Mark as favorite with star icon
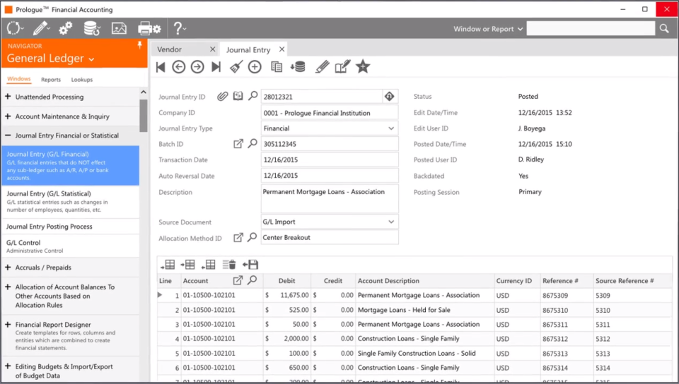This screenshot has height=384, width=679. tap(363, 67)
